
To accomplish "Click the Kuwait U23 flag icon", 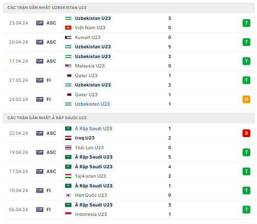I will 69,37.
